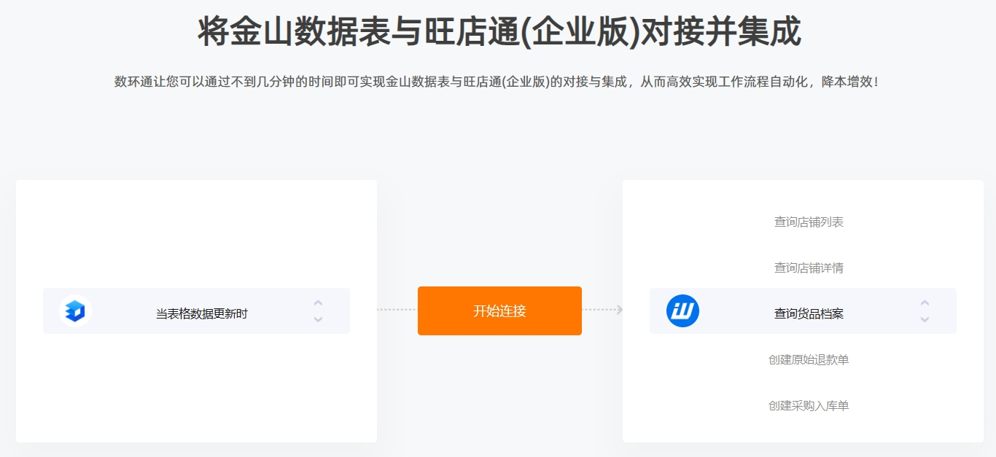Click the subtitle paragraph starting with 数环通
996x457 pixels.
pos(497,82)
